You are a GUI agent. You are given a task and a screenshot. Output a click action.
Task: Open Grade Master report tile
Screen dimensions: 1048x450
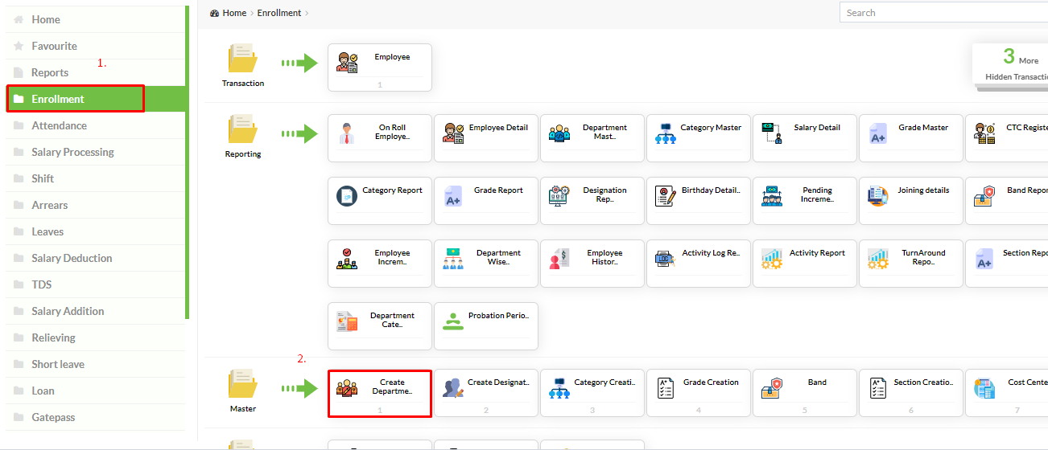coord(911,138)
